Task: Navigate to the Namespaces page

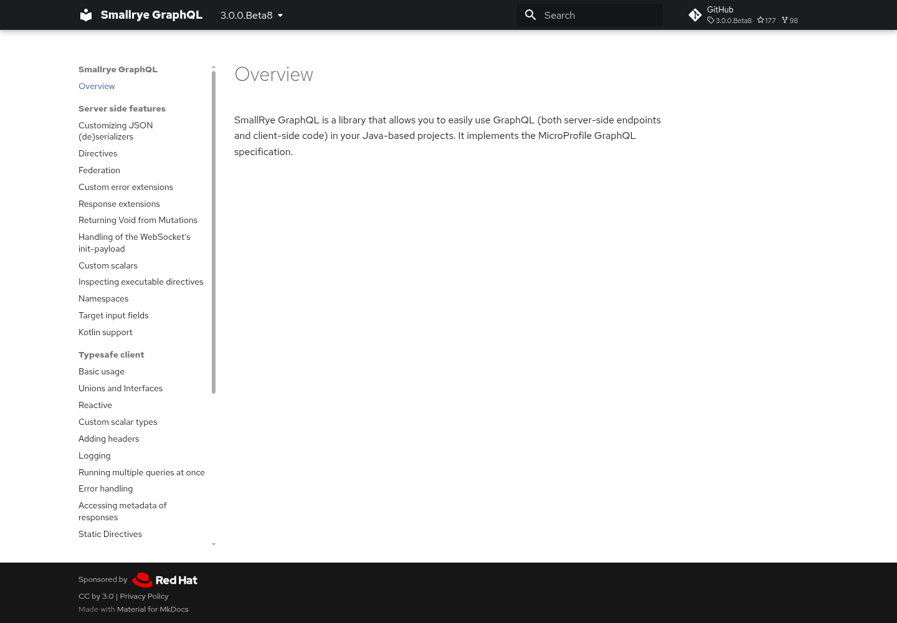Action: click(103, 298)
